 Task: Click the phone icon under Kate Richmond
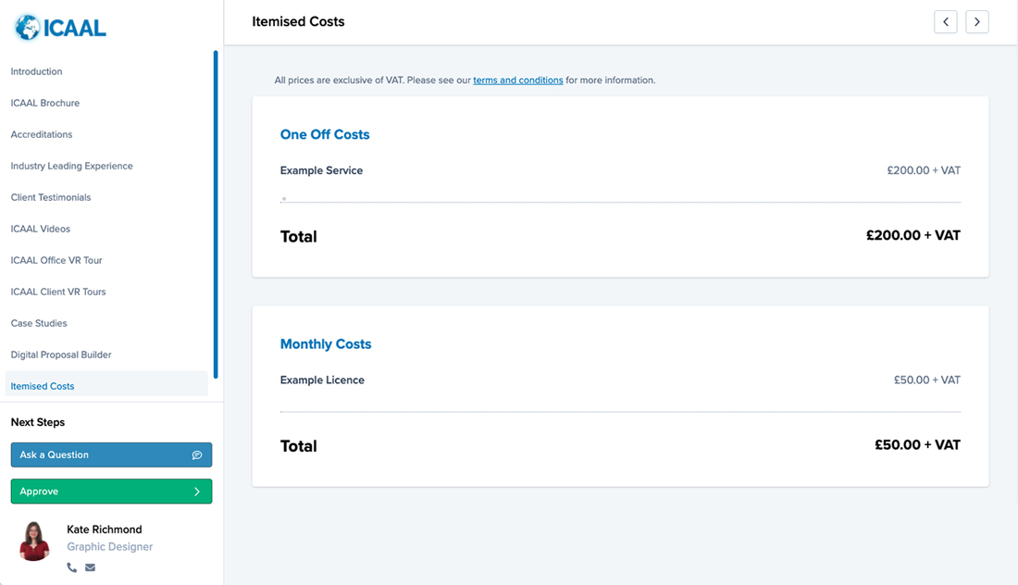tap(72, 567)
